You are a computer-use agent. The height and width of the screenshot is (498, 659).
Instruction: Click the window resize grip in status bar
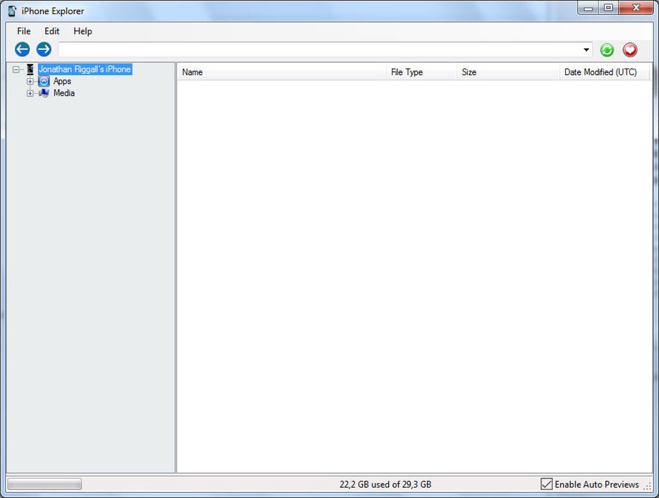[647, 486]
